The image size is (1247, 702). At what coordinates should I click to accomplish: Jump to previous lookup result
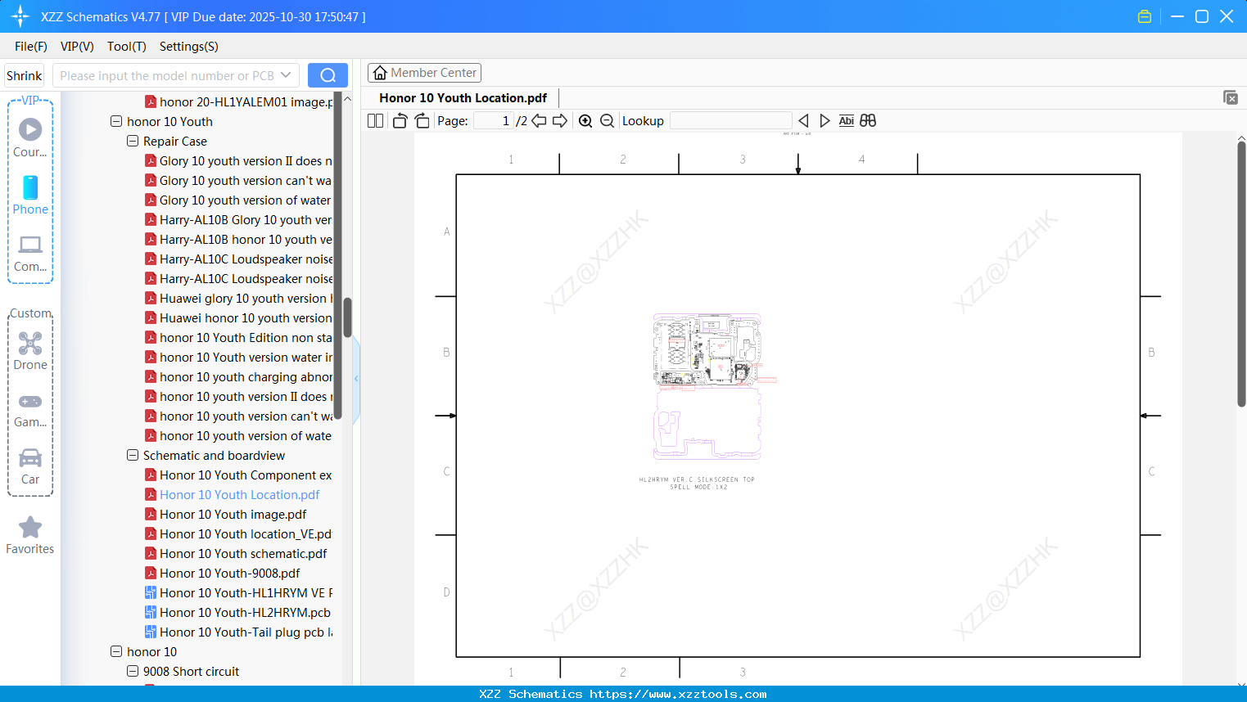pyautogui.click(x=803, y=121)
